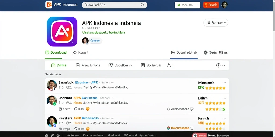This screenshot has width=275, height=137.
Task: Open the Sawnlaok reviewer name
Action: pyautogui.click(x=66, y=82)
